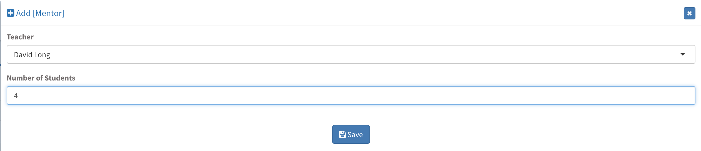
Task: Close the Add Mentor dialog with X
Action: pos(689,13)
